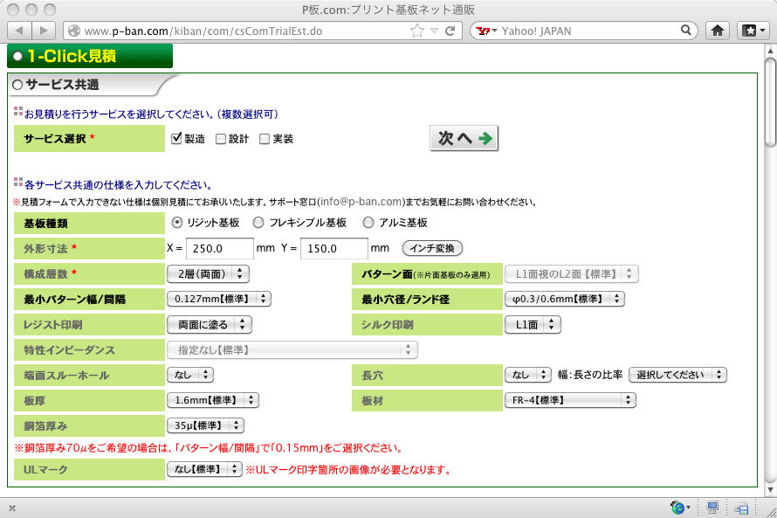Open the 長穴 dropdown showing なし

click(x=528, y=375)
